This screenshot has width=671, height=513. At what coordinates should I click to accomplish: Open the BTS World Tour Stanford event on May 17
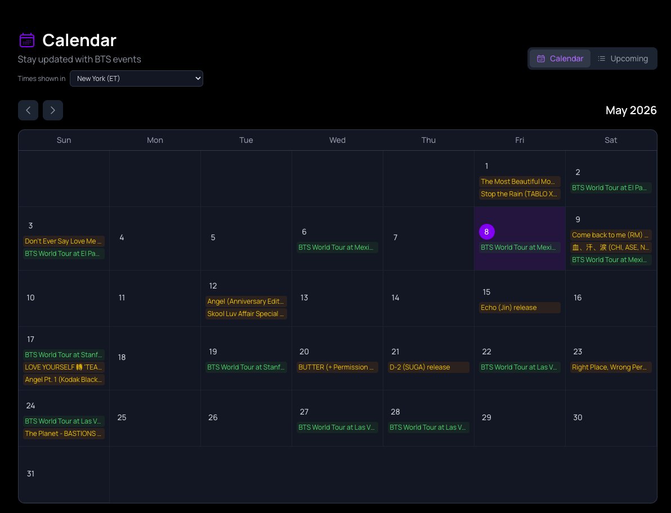click(64, 355)
